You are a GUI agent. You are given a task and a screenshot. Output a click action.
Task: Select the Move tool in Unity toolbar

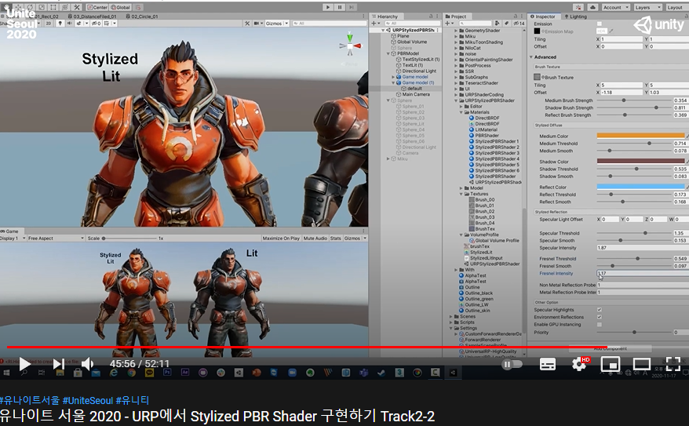pyautogui.click(x=19, y=7)
